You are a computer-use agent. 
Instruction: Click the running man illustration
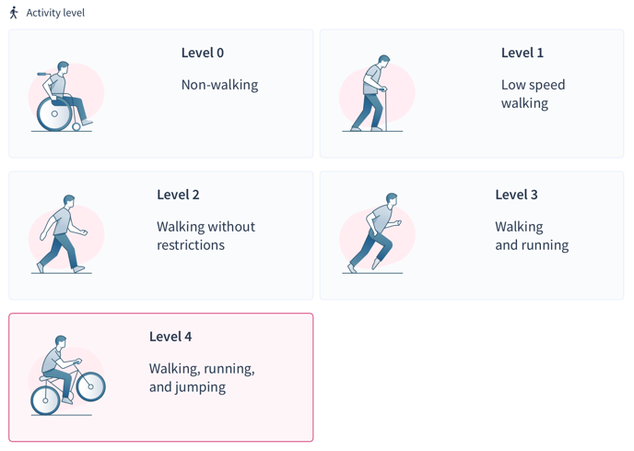click(377, 233)
